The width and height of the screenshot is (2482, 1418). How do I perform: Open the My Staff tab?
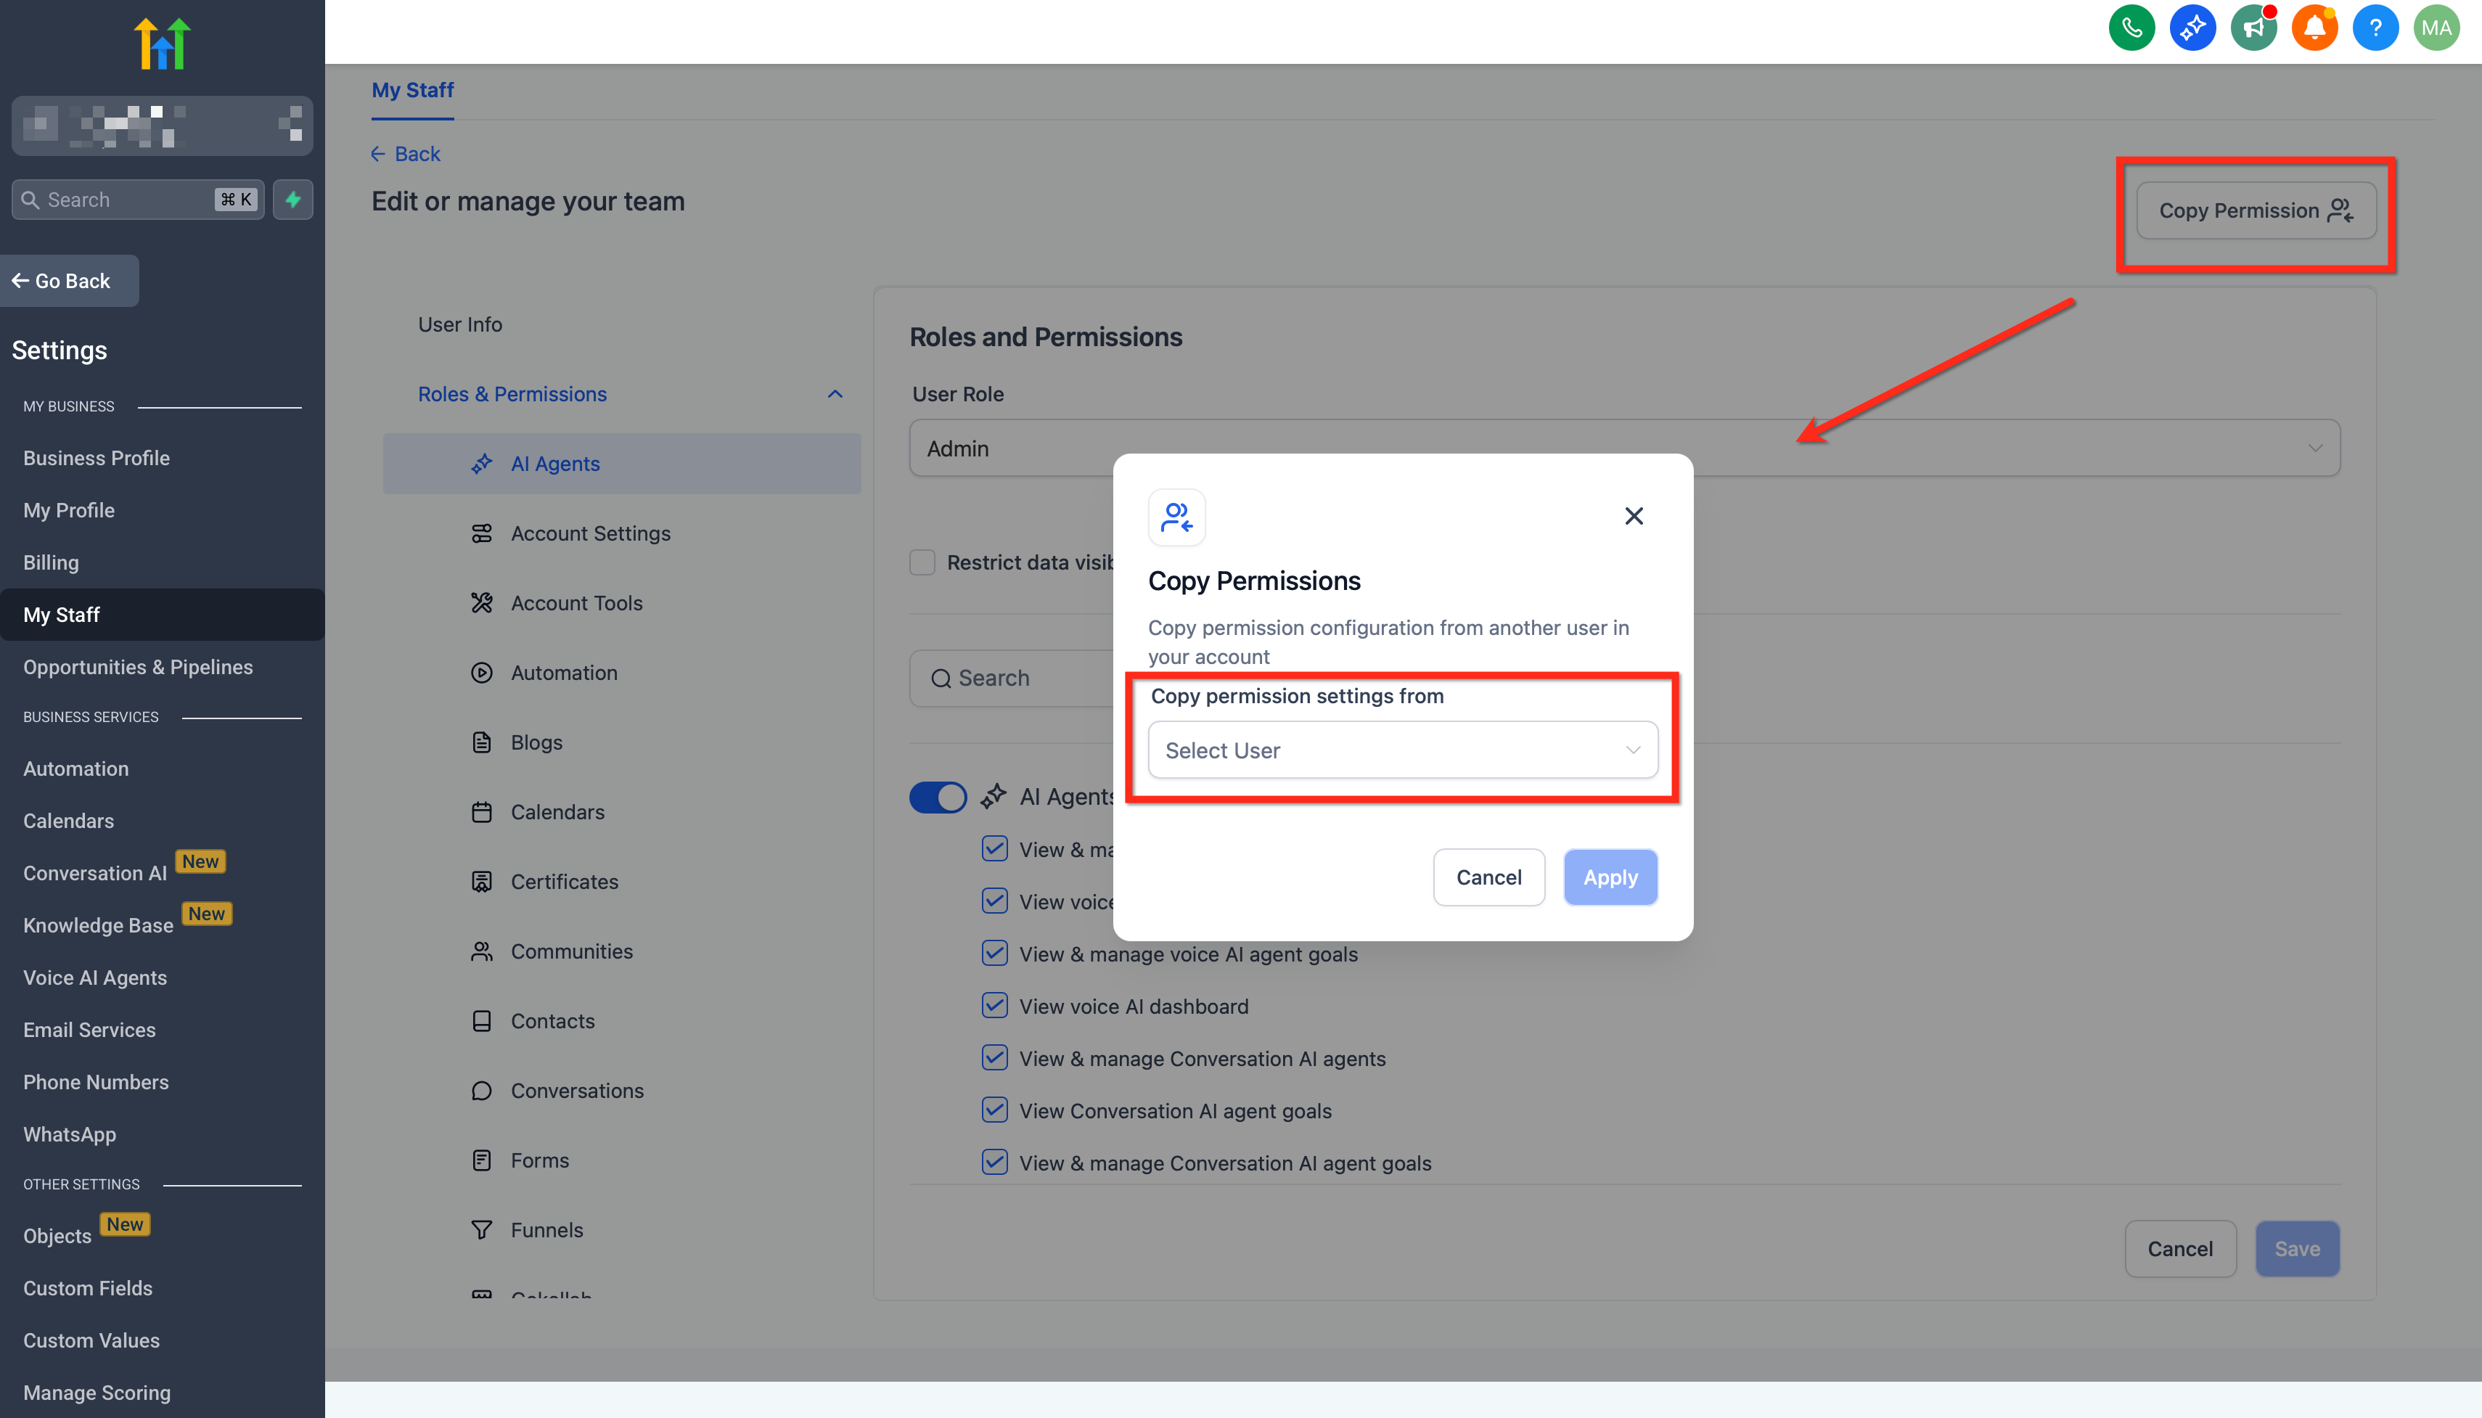[412, 91]
